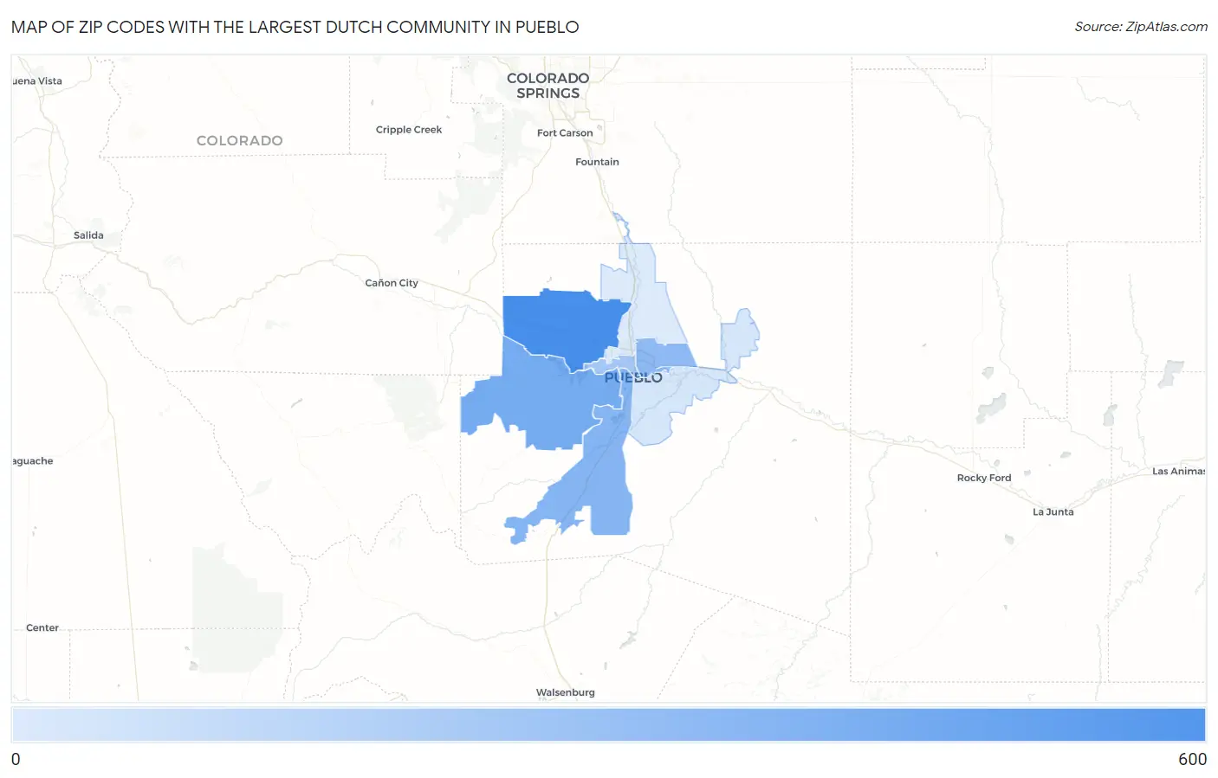Click the Colorado Springs city label
Image resolution: width=1218 pixels, height=778 pixels.
pyautogui.click(x=547, y=86)
